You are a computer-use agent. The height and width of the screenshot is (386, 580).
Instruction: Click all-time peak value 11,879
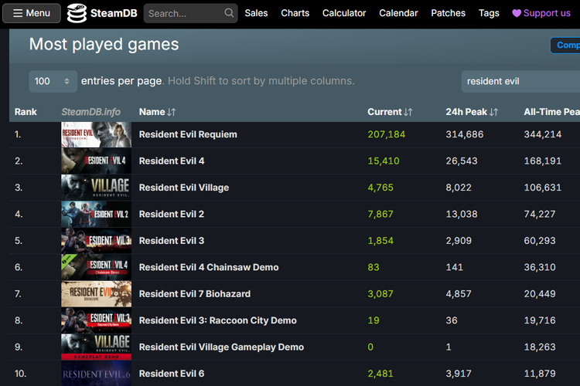click(x=540, y=374)
